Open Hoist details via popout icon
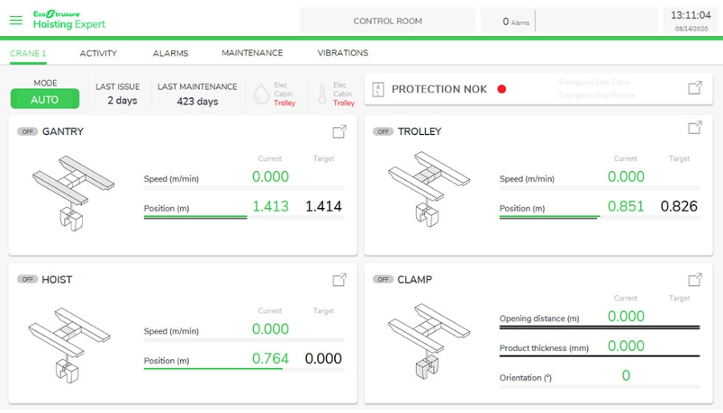This screenshot has height=413, width=723. tap(340, 280)
